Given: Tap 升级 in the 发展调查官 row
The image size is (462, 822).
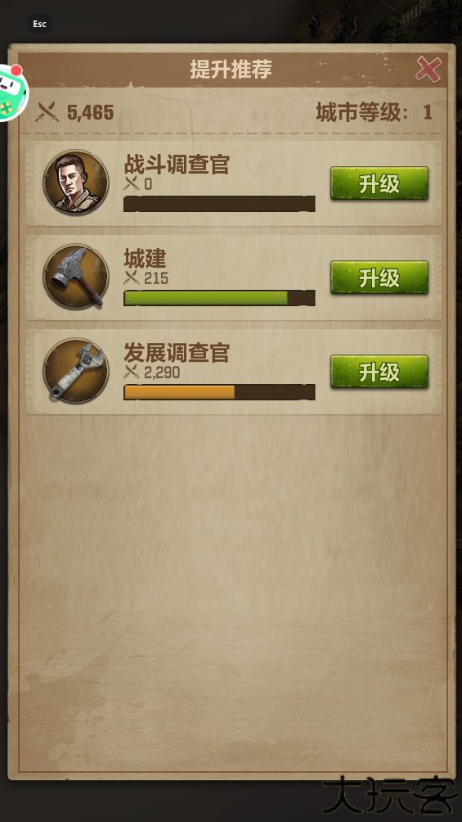Looking at the screenshot, I should point(379,372).
